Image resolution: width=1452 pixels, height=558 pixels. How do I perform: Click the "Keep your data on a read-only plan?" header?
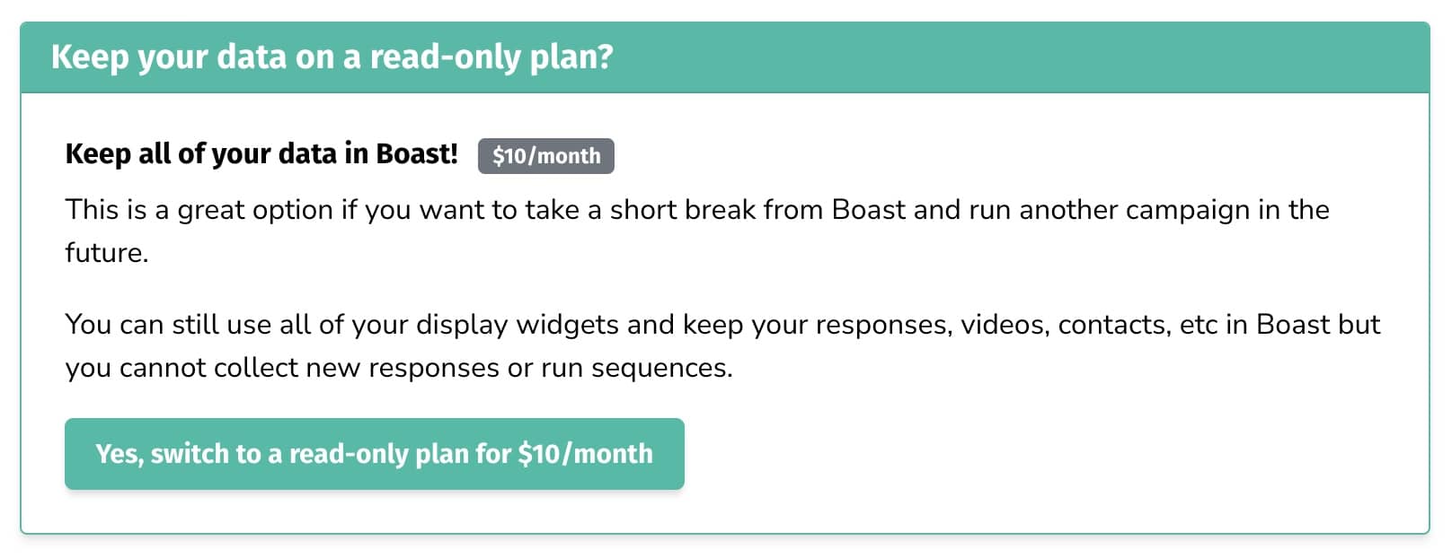point(332,57)
